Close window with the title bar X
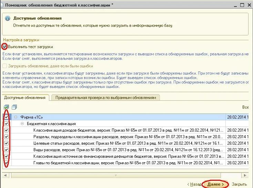This screenshot has width=253, height=188. click(x=249, y=5)
